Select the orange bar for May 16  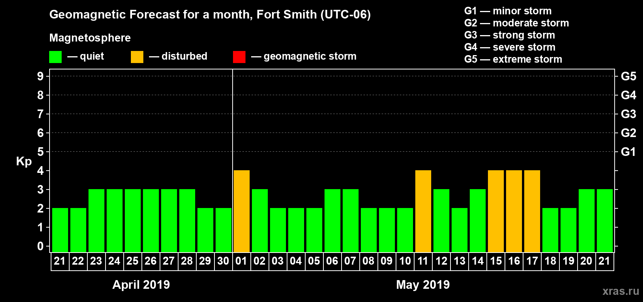(514, 211)
